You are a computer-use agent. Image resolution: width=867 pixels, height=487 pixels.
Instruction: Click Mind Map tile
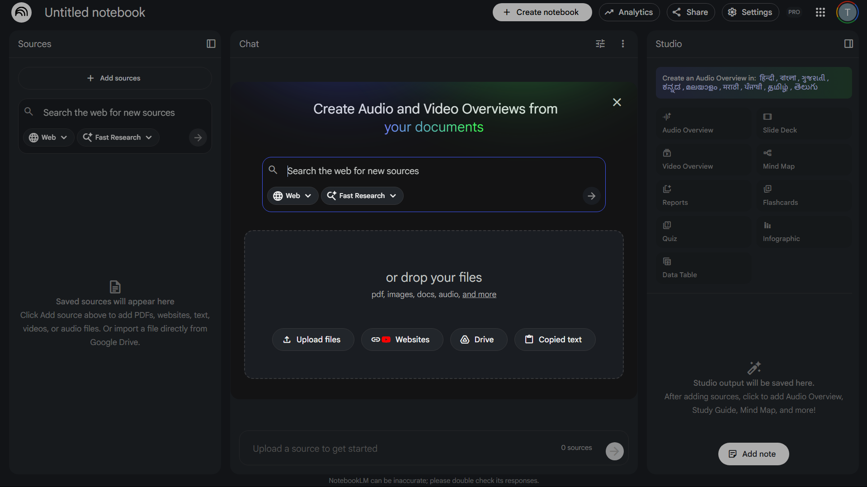tap(805, 159)
